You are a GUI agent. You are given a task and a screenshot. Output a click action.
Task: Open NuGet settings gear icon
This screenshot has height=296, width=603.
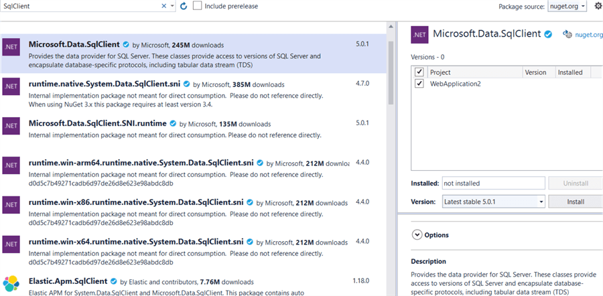pyautogui.click(x=598, y=6)
